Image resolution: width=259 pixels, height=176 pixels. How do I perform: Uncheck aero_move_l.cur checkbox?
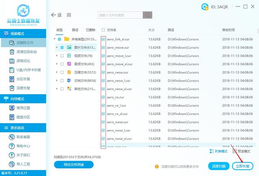tap(103, 56)
